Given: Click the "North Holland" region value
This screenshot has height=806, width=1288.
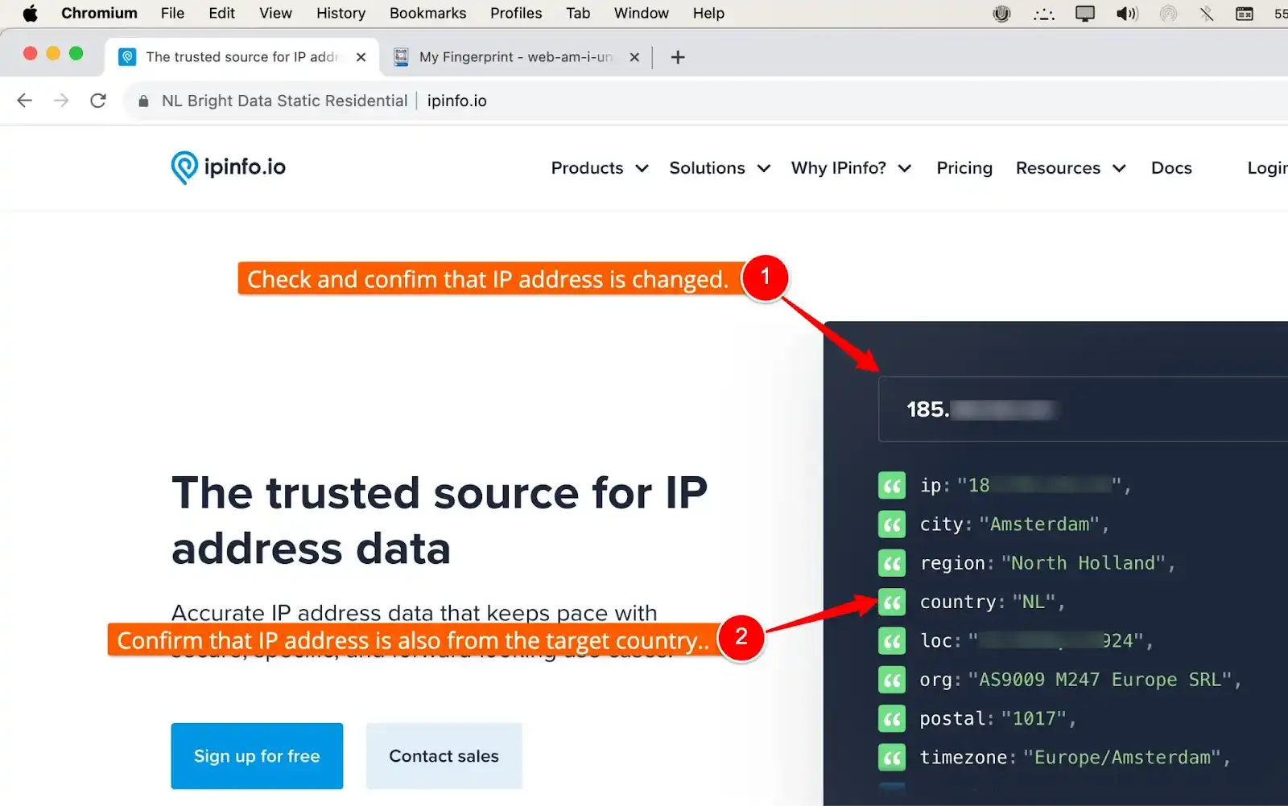Looking at the screenshot, I should click(1084, 563).
